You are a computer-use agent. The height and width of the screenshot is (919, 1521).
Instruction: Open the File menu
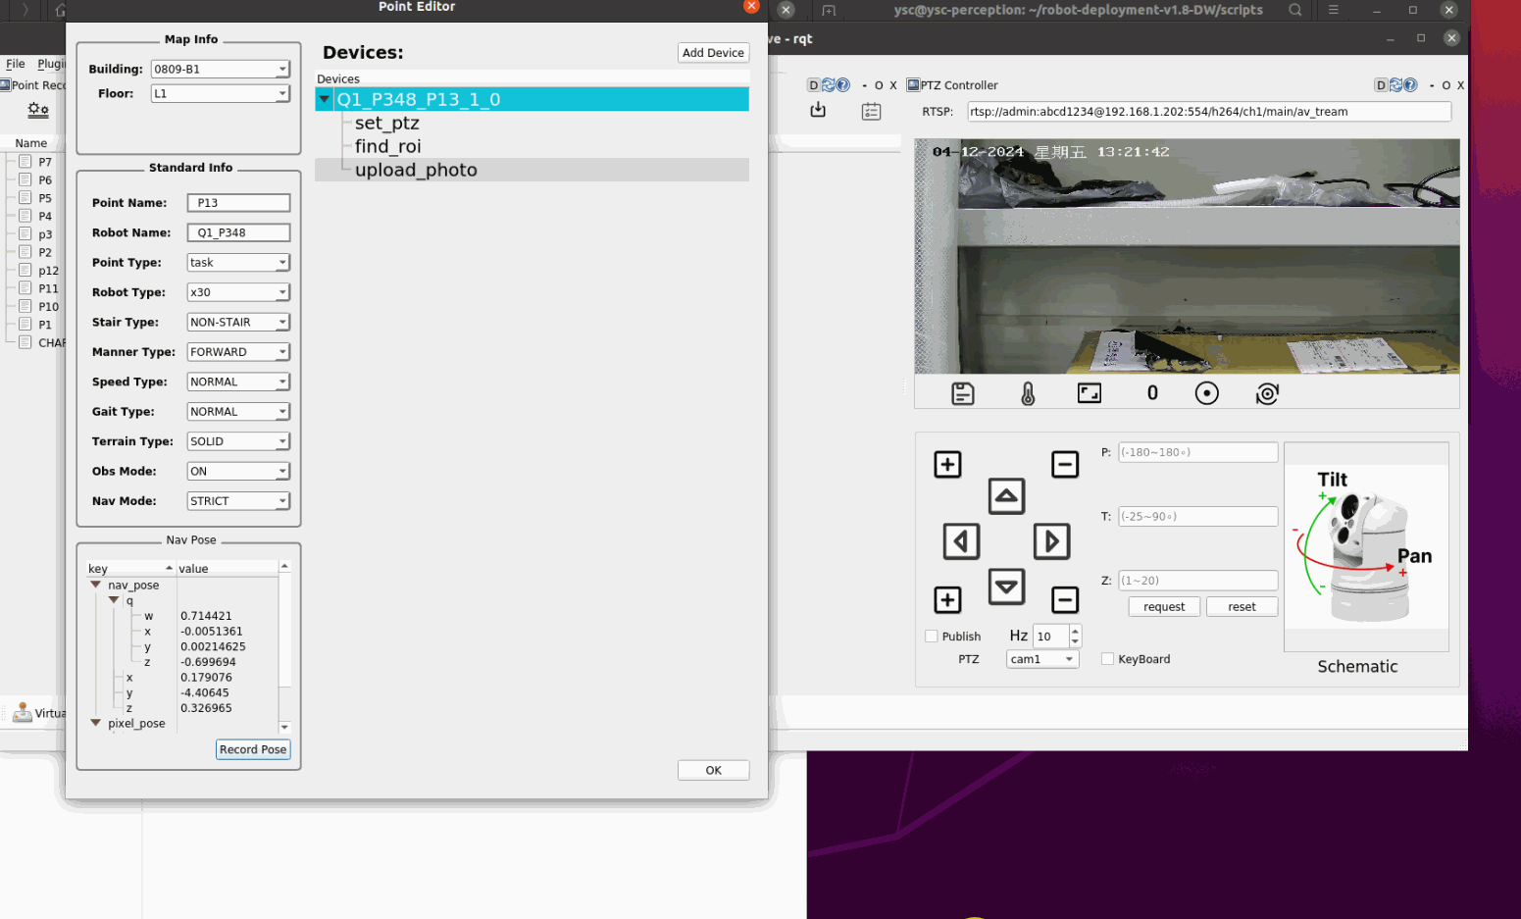(x=16, y=64)
